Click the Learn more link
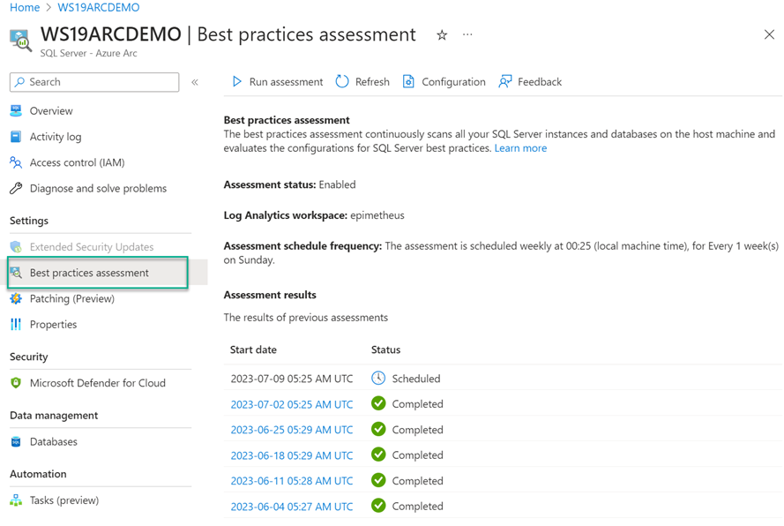Image resolution: width=784 pixels, height=526 pixels. (x=520, y=148)
